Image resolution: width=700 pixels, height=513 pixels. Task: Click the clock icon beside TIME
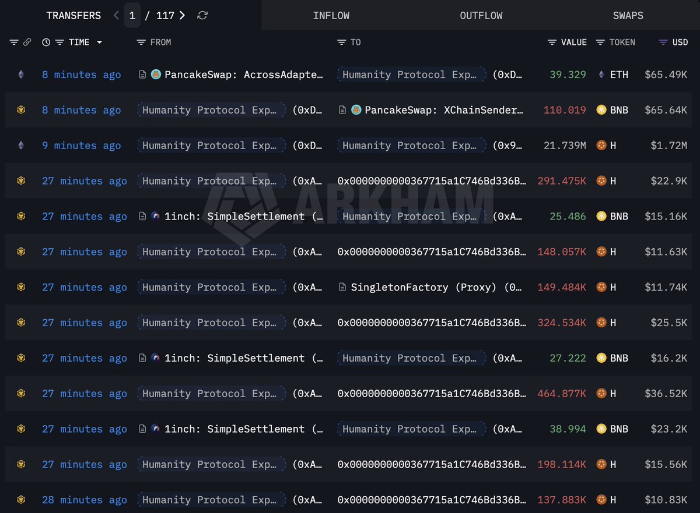(46, 43)
